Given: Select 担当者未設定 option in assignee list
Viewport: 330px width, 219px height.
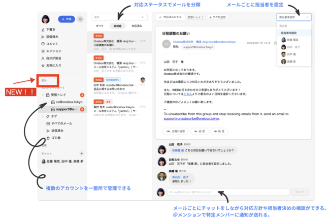Looking at the screenshot, I should click(290, 33).
